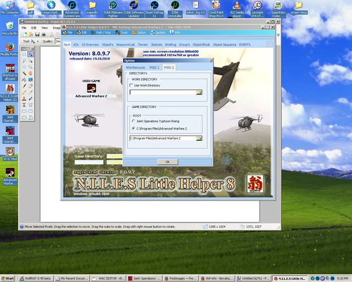Choose the Move Selection tool
Viewport: 352px width, 282px height.
coord(30,61)
